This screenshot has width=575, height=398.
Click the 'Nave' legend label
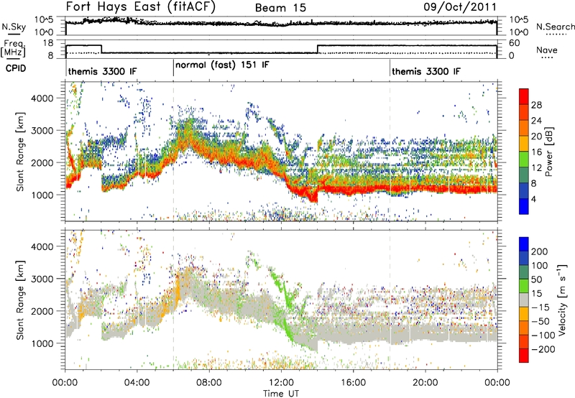546,50
